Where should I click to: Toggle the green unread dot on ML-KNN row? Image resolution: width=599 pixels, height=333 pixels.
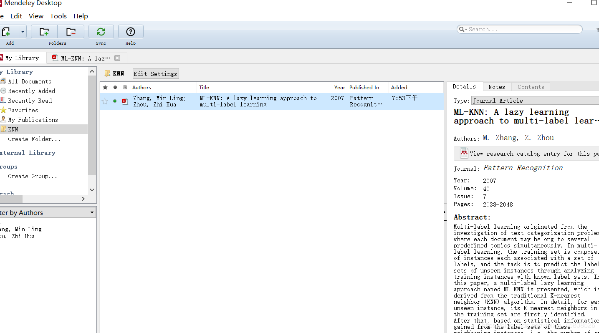(115, 101)
